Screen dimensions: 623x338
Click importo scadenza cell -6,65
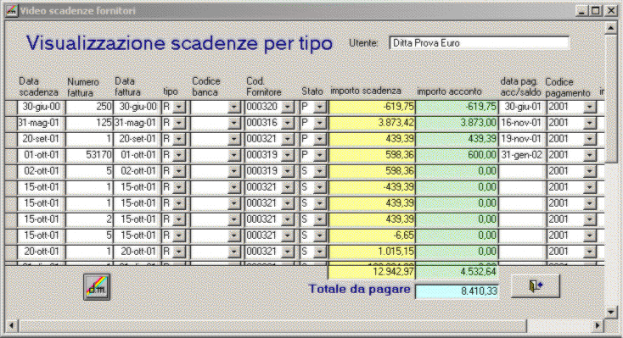click(x=372, y=235)
